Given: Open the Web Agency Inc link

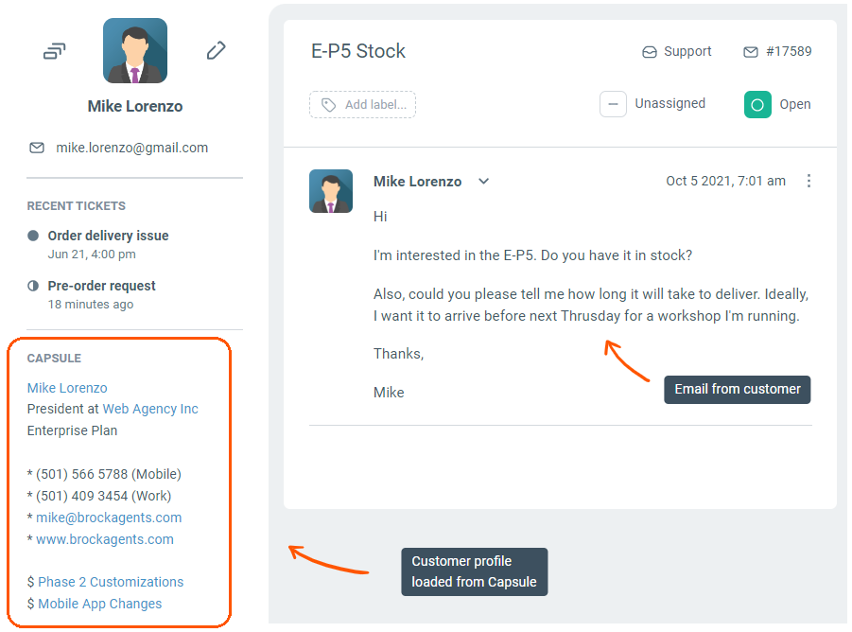Looking at the screenshot, I should [x=150, y=409].
